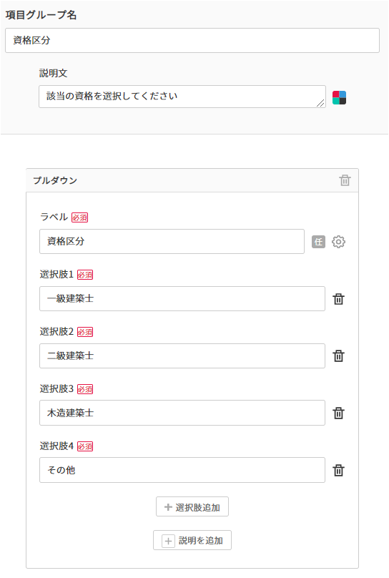Click the 木造建築士 option field
Image resolution: width=389 pixels, height=578 pixels.
pos(182,413)
